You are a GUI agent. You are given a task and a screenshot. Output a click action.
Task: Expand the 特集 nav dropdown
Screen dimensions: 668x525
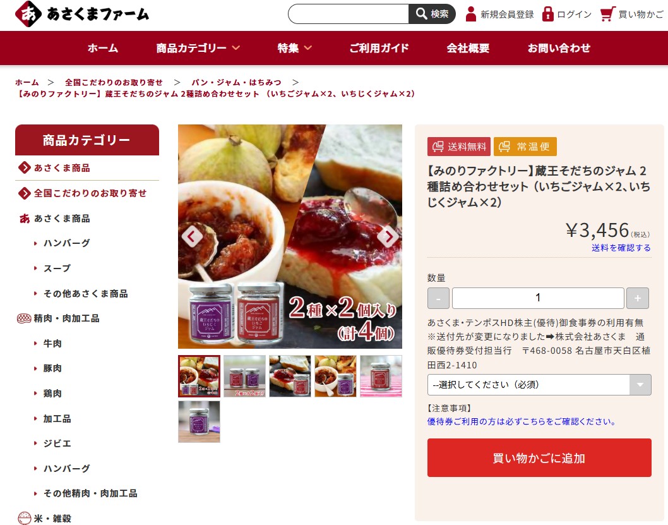coord(295,48)
